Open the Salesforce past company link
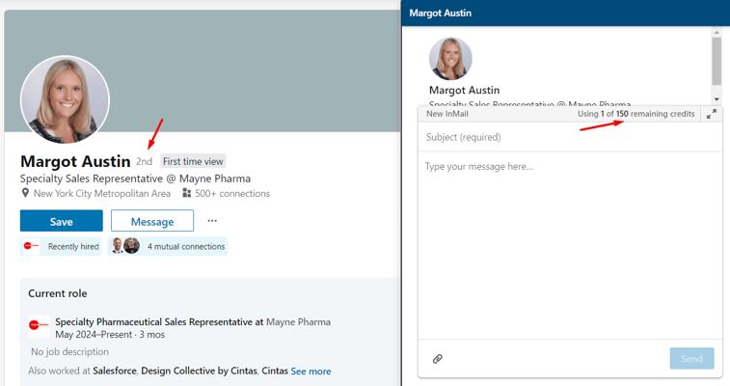The image size is (730, 386). (x=115, y=372)
